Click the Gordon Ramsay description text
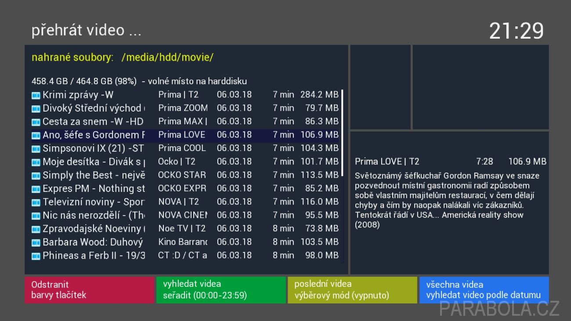 447,200
